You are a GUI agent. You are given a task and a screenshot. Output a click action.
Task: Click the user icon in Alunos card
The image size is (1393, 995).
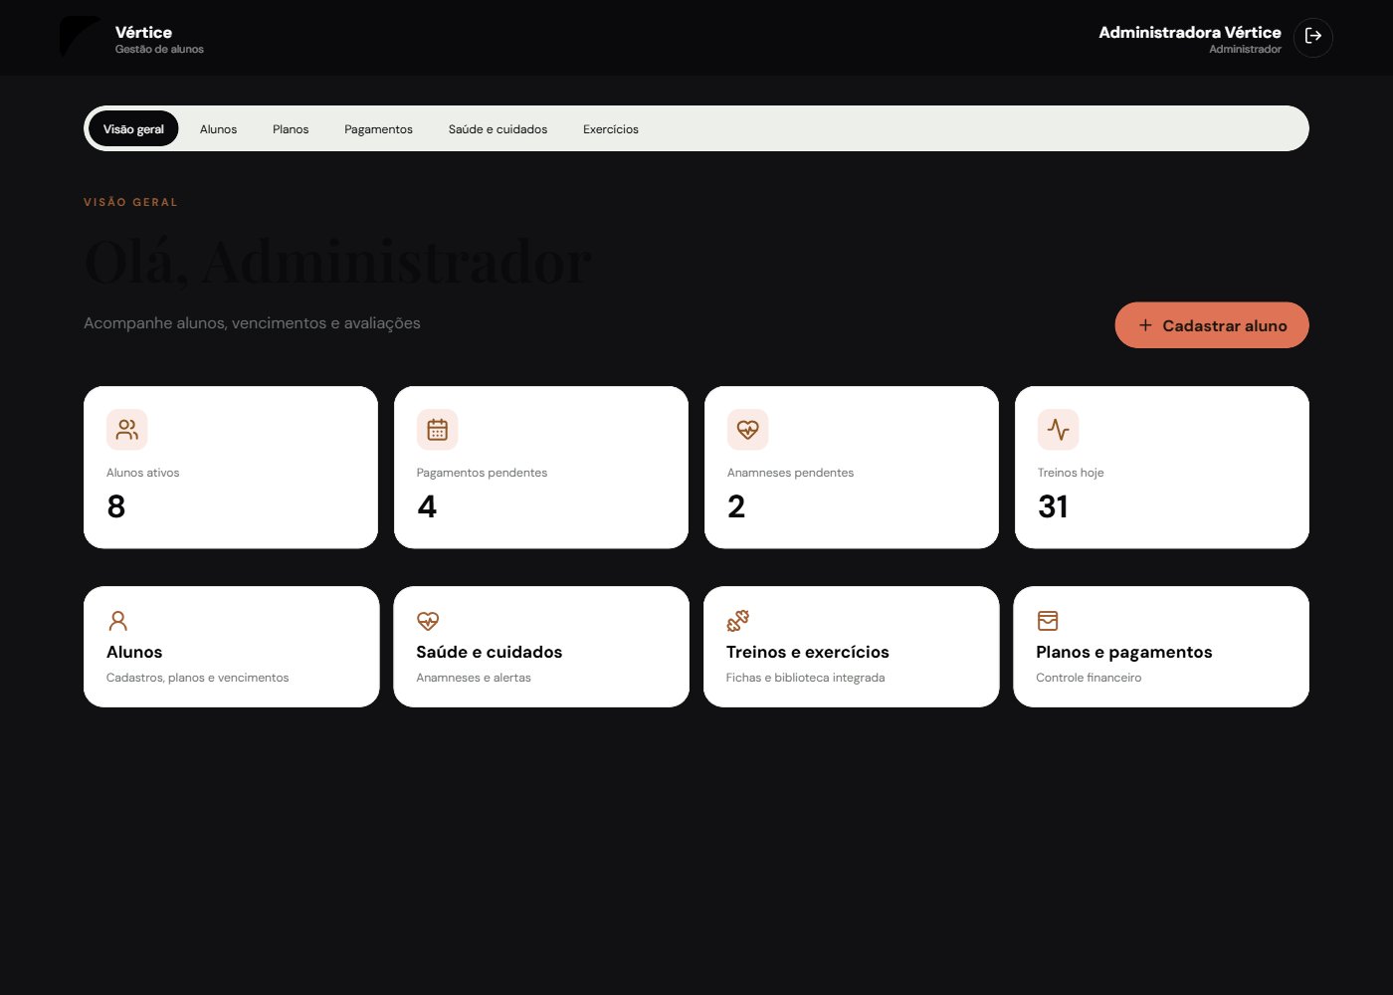click(x=117, y=621)
